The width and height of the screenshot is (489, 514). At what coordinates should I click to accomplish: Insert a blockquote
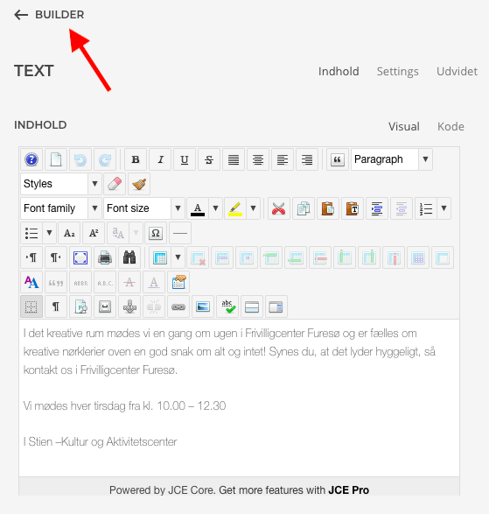coord(338,159)
